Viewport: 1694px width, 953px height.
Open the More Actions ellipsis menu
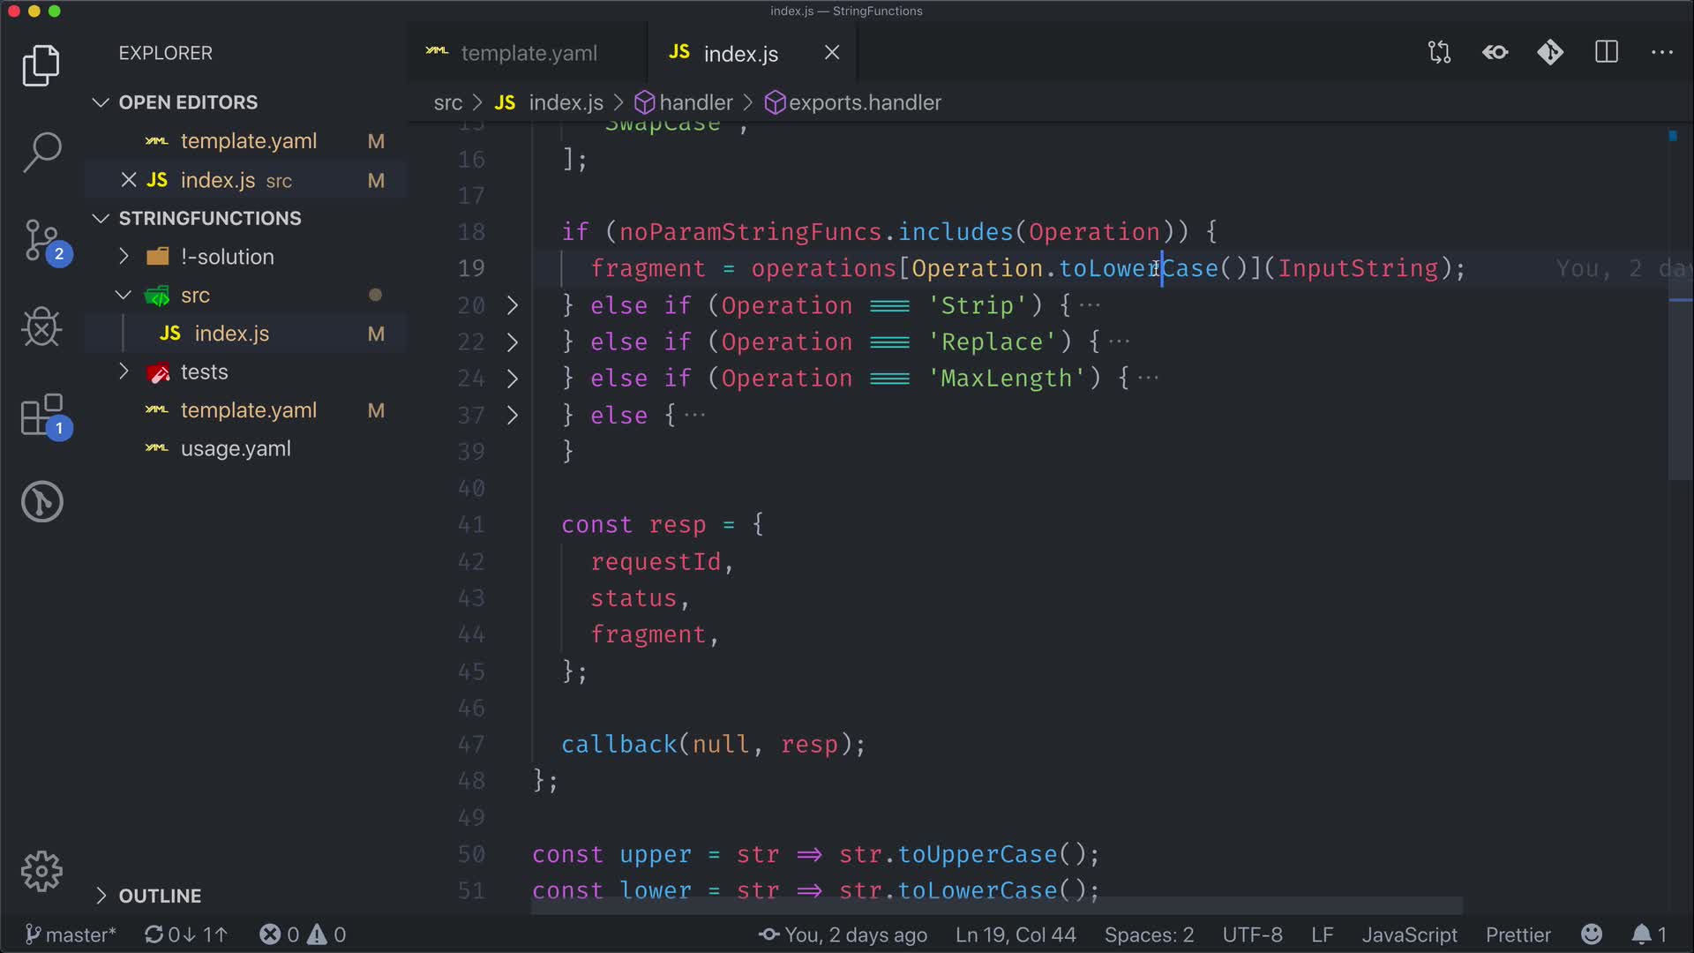(1662, 53)
